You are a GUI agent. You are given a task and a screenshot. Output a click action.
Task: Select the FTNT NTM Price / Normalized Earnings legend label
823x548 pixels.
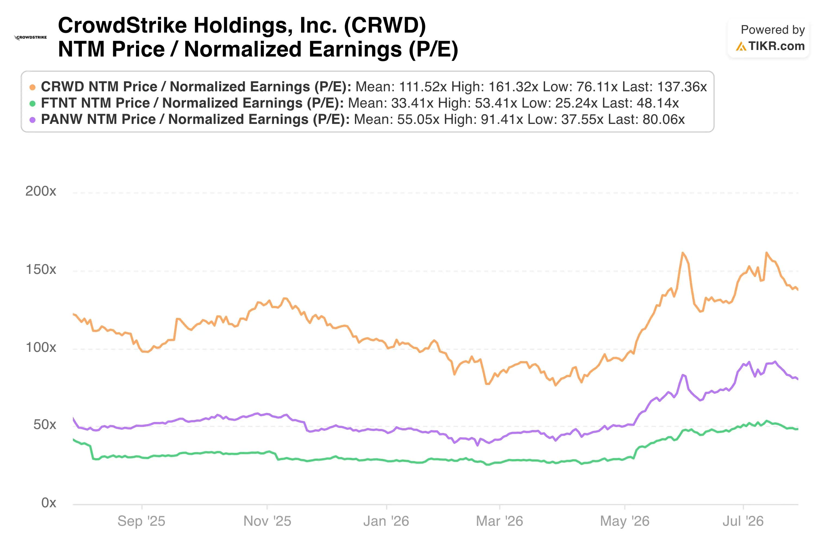[192, 103]
